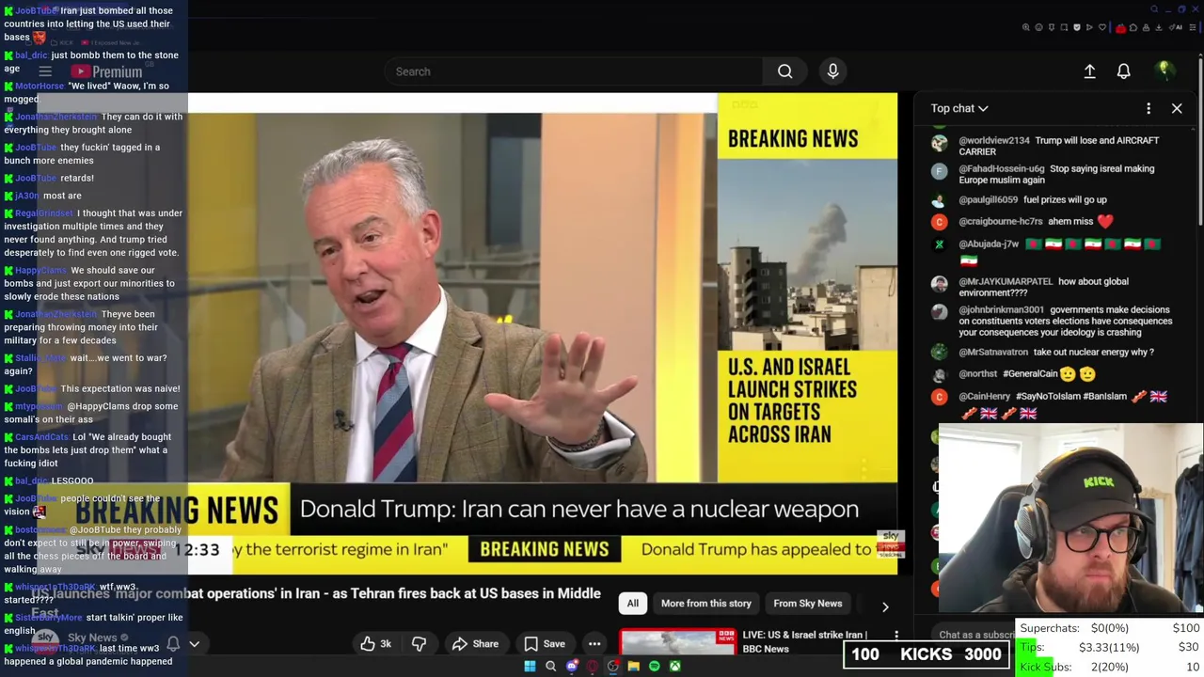Click into the YouTube search field
Viewport: 1204px width, 677px height.
point(574,71)
